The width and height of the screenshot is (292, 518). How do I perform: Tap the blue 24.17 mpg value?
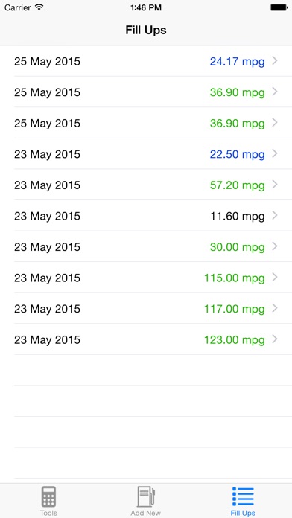click(237, 62)
